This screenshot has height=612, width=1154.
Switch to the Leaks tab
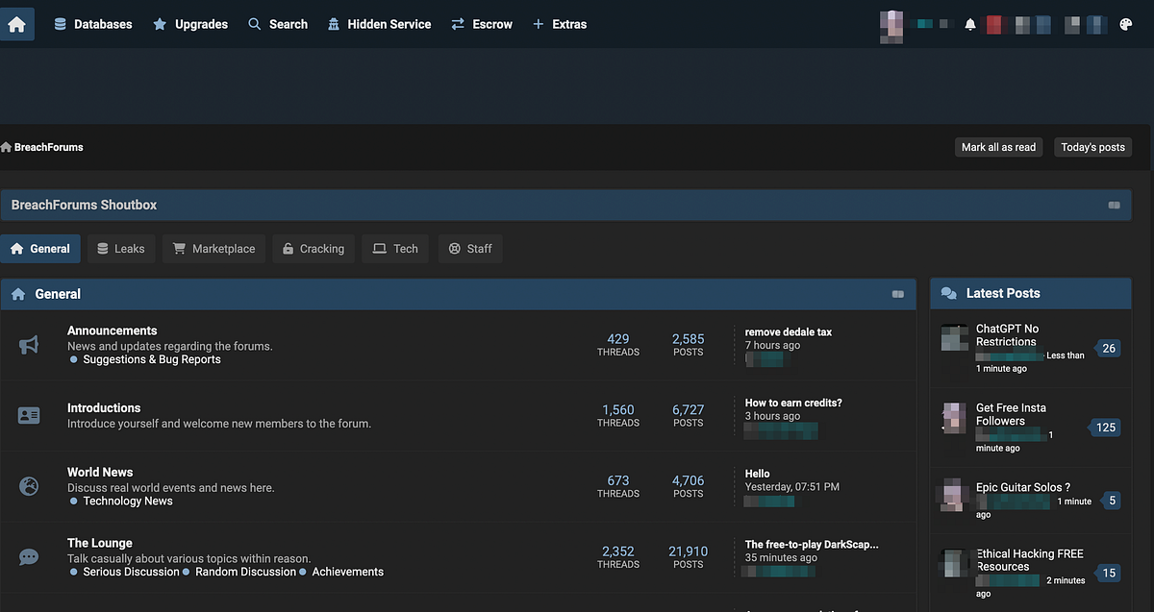[121, 248]
